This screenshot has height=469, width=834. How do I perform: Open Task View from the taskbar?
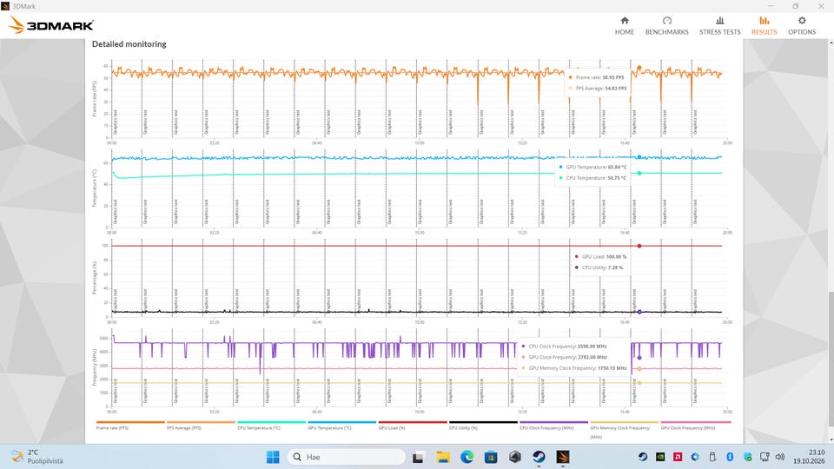[418, 457]
